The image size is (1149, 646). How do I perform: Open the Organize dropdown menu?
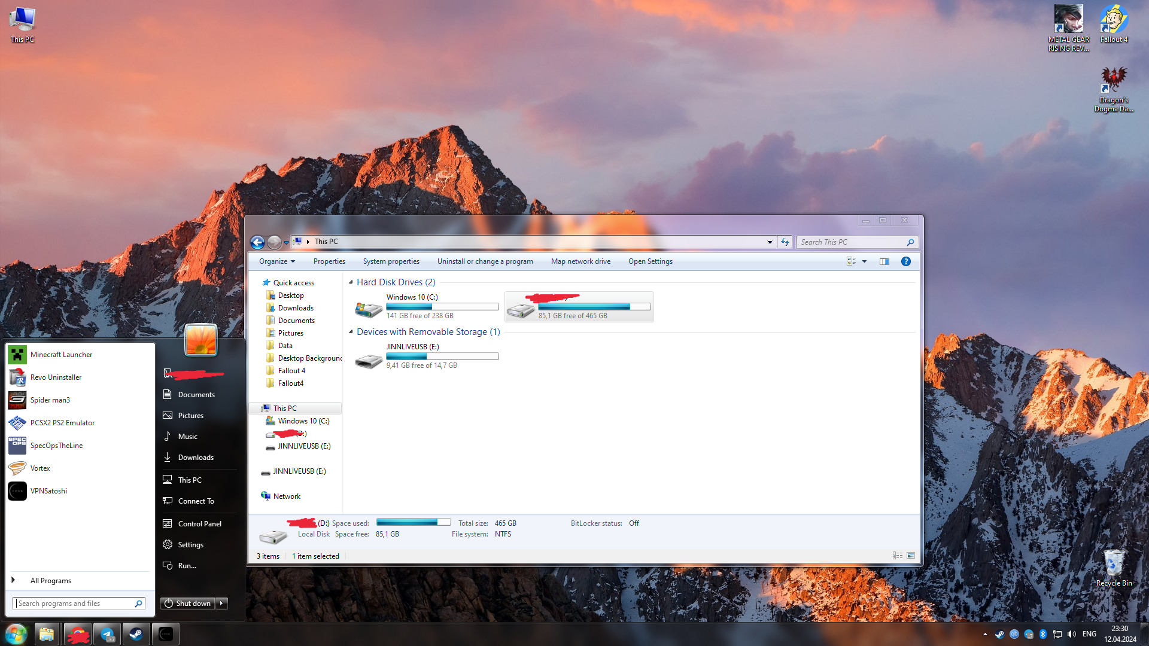[x=277, y=261]
